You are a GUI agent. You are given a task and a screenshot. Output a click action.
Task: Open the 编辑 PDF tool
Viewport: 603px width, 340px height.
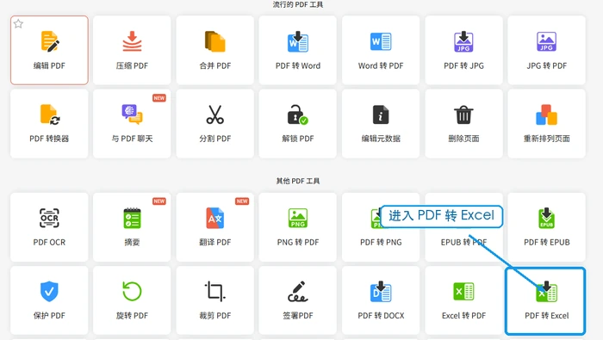pyautogui.click(x=49, y=50)
